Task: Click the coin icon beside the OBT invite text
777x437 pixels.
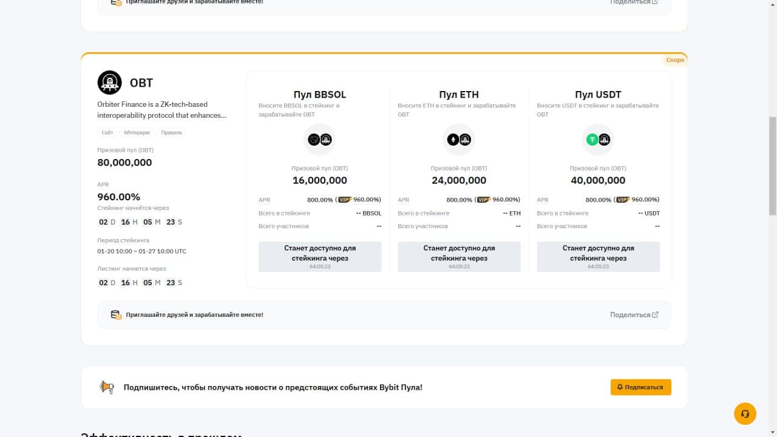Action: pos(116,314)
